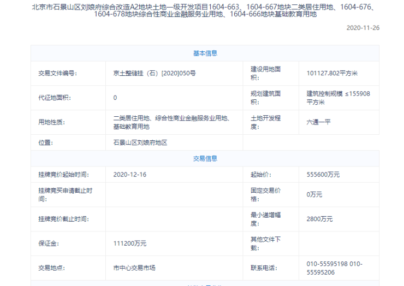Click the 六通一平 land development value
The image size is (404, 286).
click(x=319, y=122)
